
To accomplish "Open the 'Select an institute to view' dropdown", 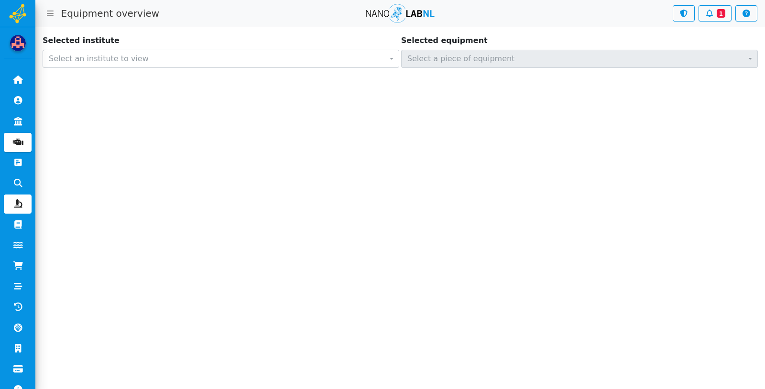I will (221, 59).
